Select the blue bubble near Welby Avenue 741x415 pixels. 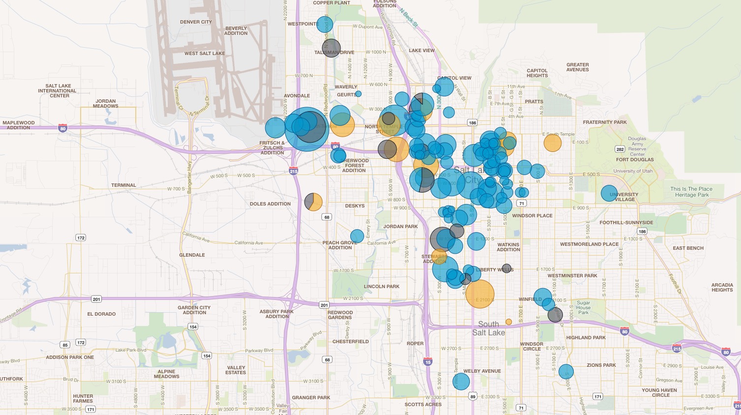tap(461, 381)
